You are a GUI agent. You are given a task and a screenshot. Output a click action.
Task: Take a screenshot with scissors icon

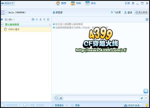tap(61, 98)
